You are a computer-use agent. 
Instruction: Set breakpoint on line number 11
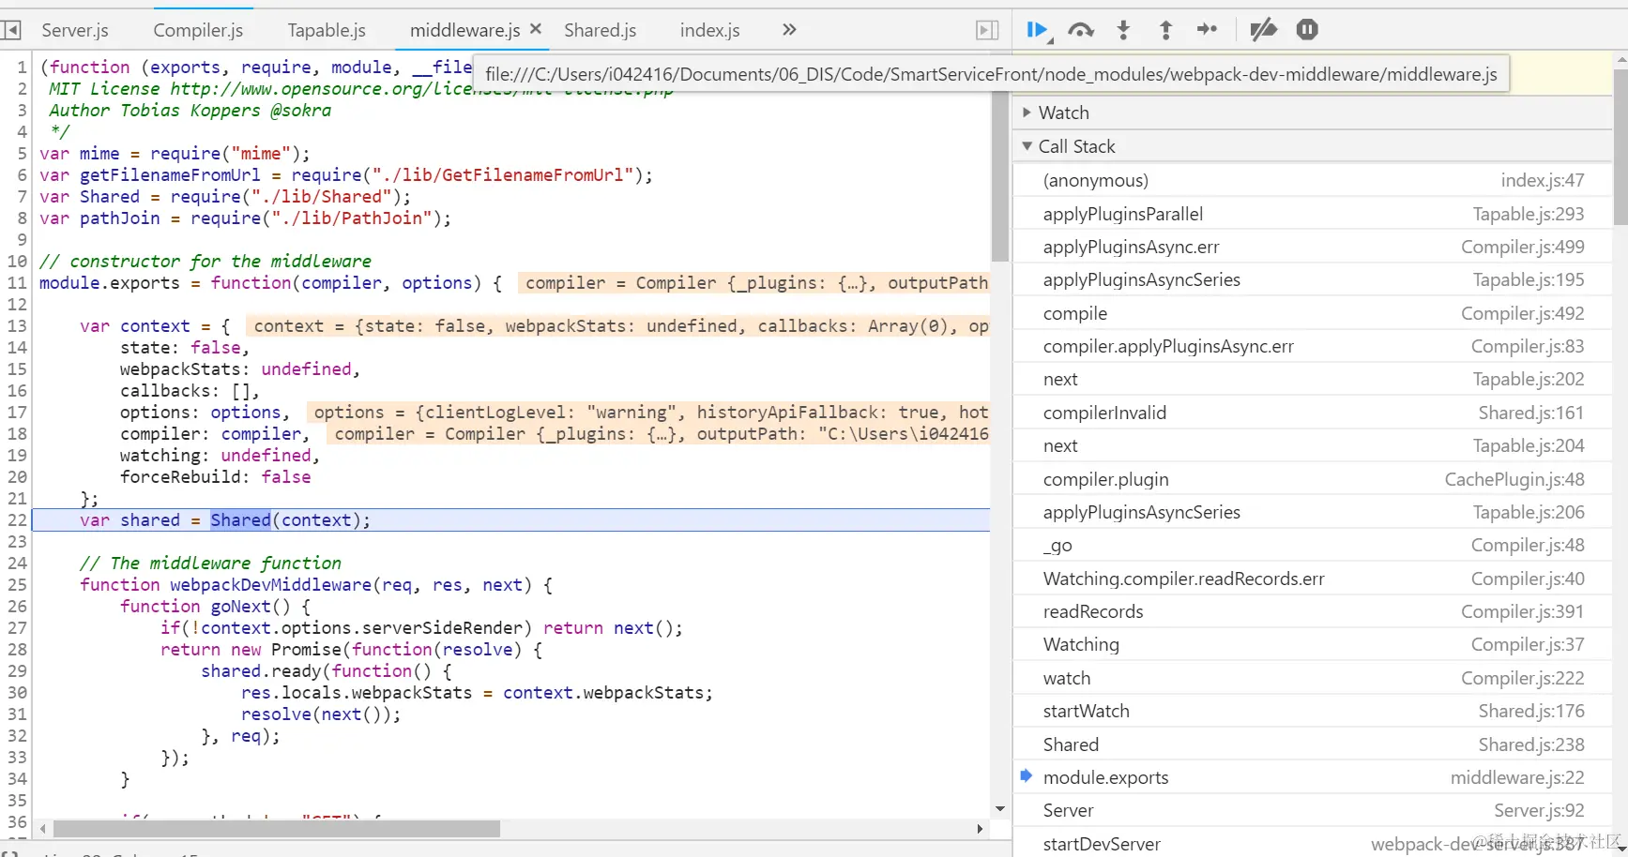click(17, 283)
